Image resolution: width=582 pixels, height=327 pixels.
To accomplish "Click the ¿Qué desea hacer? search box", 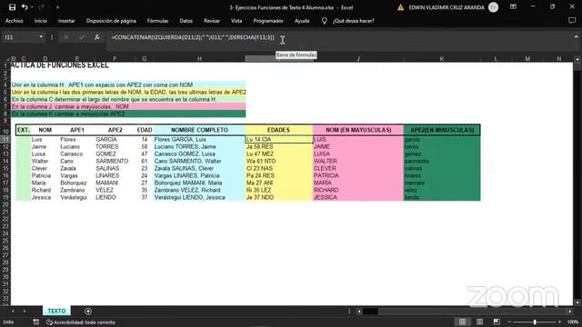I will pyautogui.click(x=354, y=21).
